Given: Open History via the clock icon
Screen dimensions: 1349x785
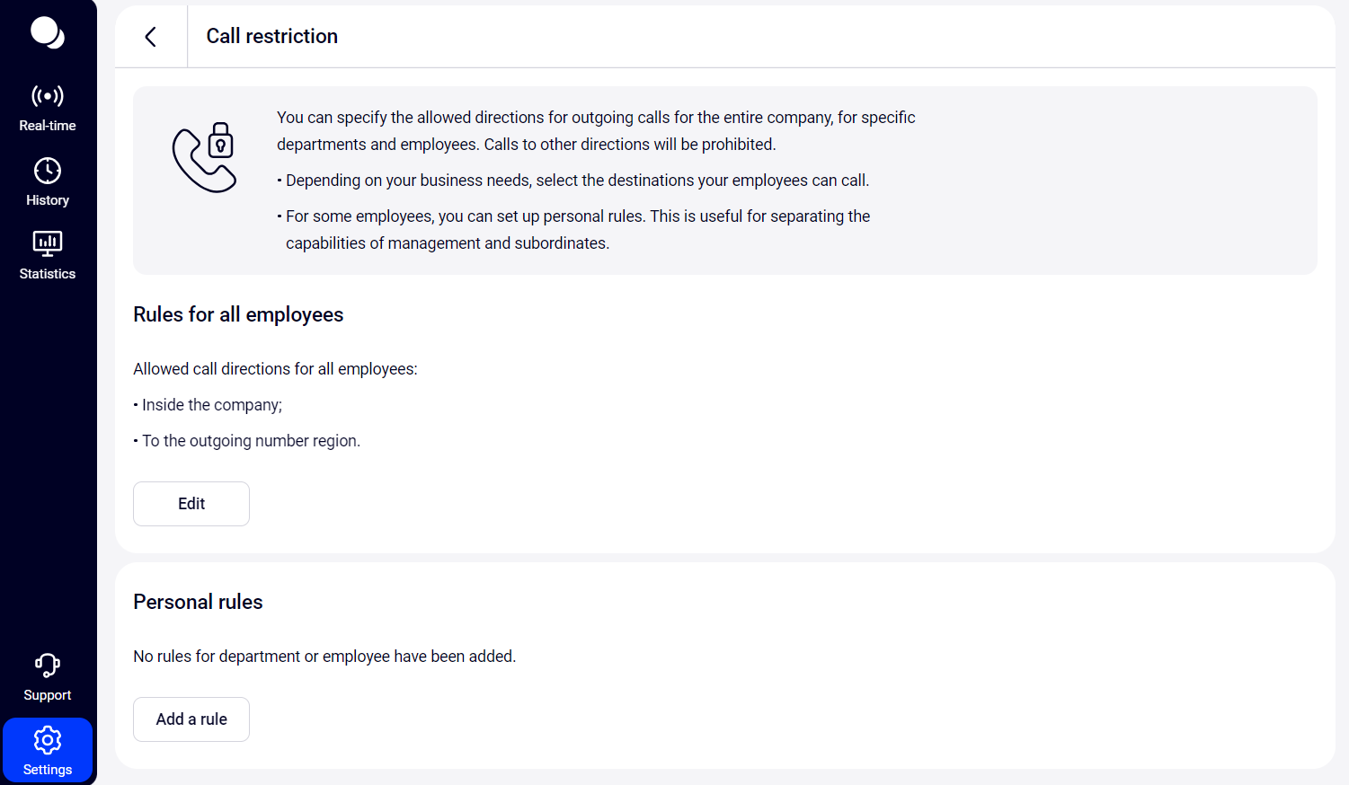Looking at the screenshot, I should point(48,171).
